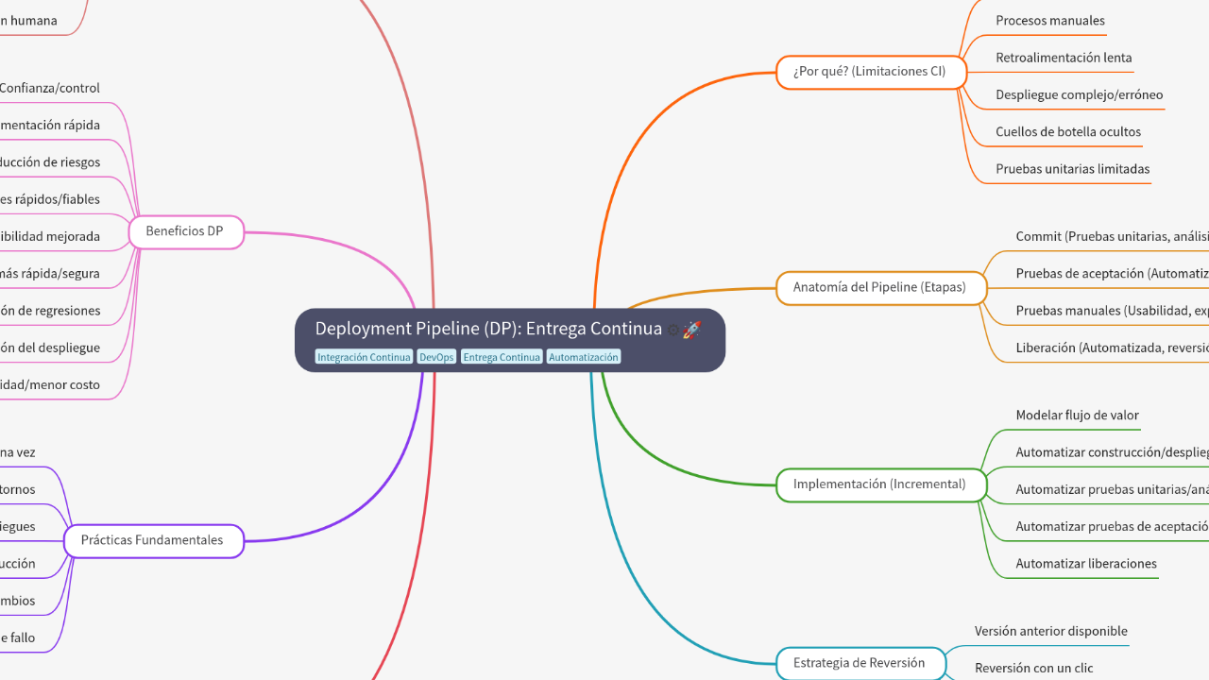Image resolution: width=1209 pixels, height=680 pixels.
Task: Click the rocket emoji in the title
Action: [x=692, y=330]
